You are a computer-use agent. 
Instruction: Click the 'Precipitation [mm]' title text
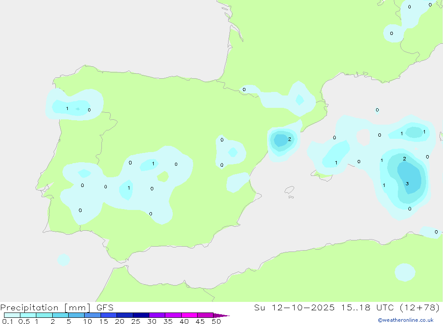[46, 308]
